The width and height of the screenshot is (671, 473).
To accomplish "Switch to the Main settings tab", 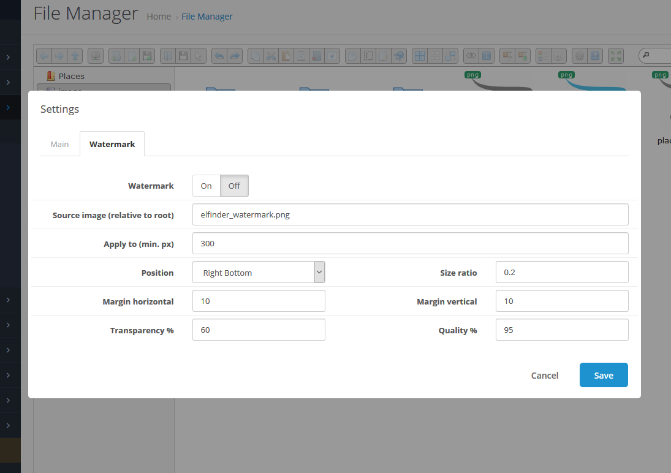I will tap(59, 144).
